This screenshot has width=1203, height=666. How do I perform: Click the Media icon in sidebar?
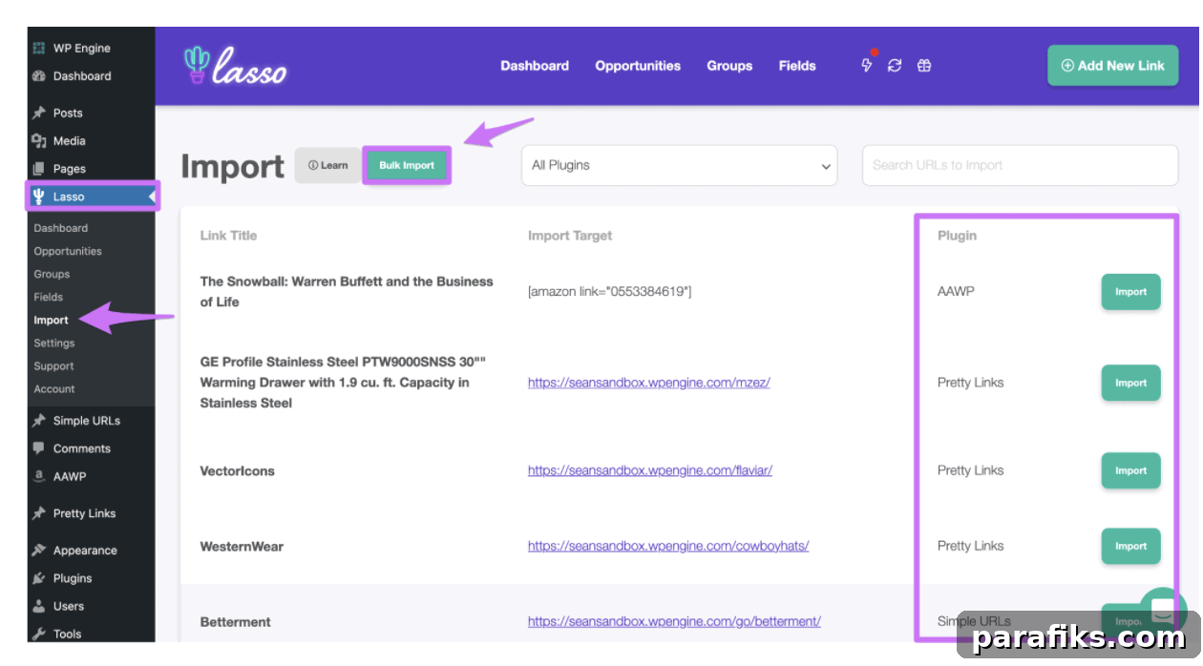tap(39, 140)
